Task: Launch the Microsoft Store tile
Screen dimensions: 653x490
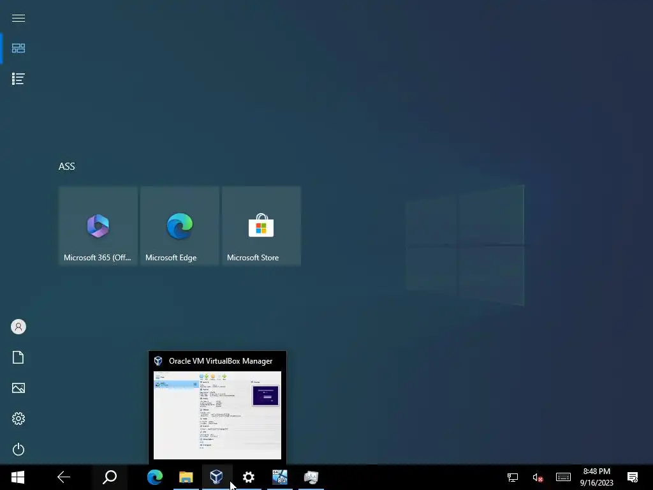Action: point(261,226)
